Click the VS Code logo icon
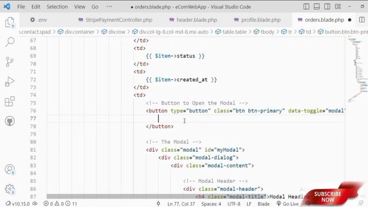The height and width of the screenshot is (207, 368). coord(7,6)
